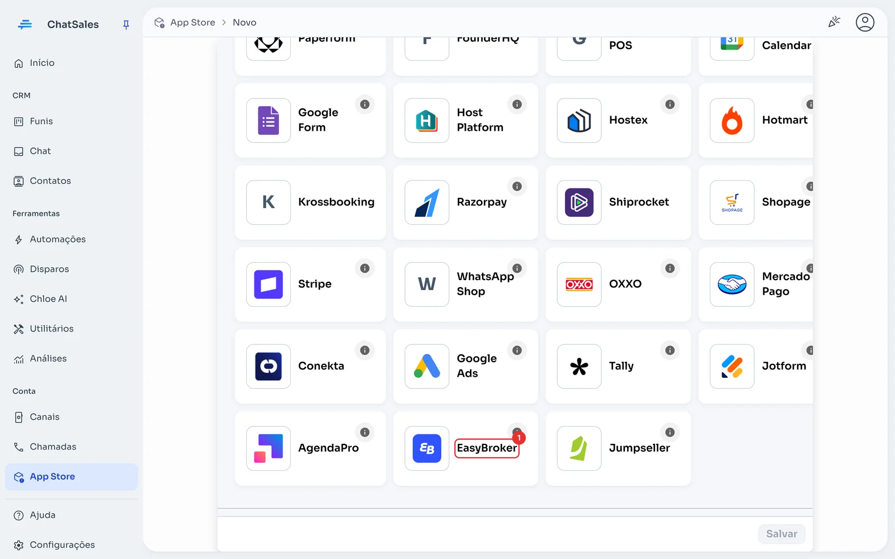
Task: Click the celebration party icon in header
Action: (834, 22)
